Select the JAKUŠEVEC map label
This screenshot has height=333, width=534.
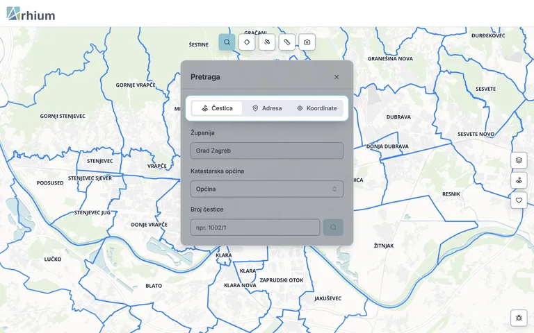327,298
